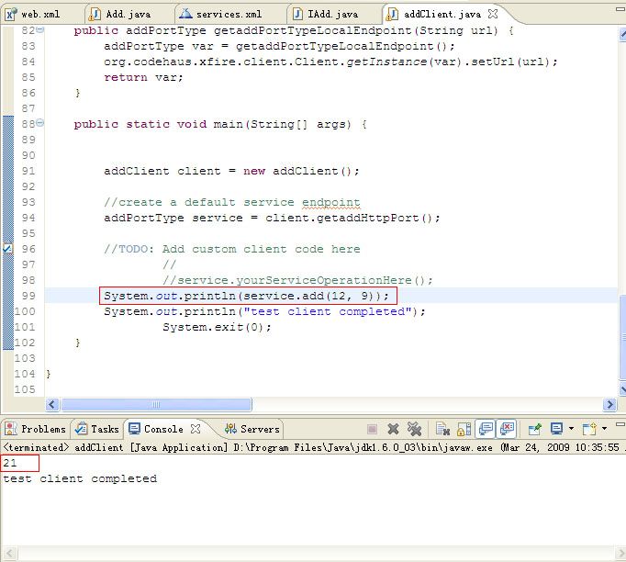This screenshot has height=562, width=626.
Task: Pin the console view
Action: pyautogui.click(x=534, y=430)
